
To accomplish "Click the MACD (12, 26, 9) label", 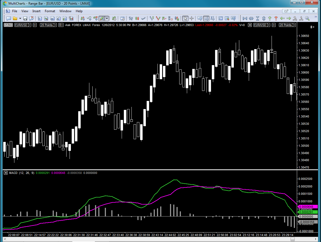I will 22,173.
